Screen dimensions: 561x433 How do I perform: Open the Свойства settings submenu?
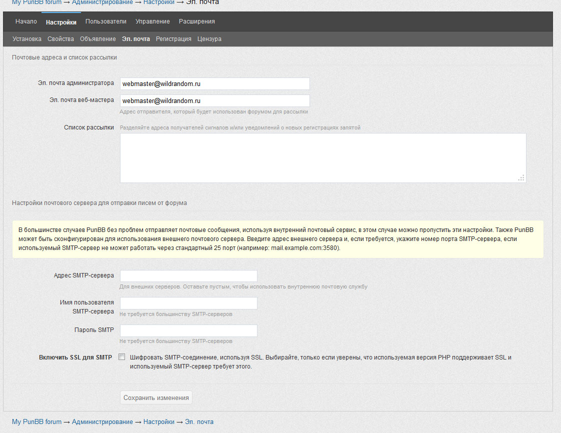coord(60,39)
